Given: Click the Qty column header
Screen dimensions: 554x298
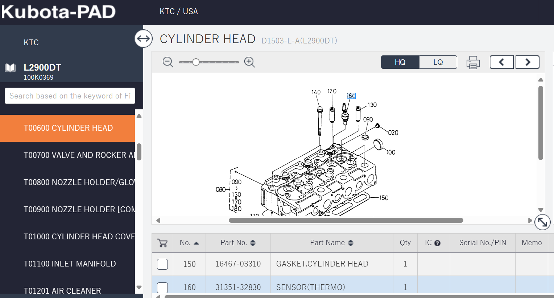Looking at the screenshot, I should [405, 243].
